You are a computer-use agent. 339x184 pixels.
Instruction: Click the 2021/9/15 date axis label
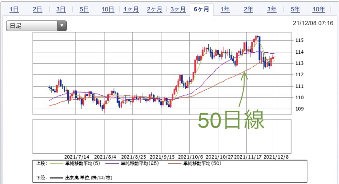[162, 157]
